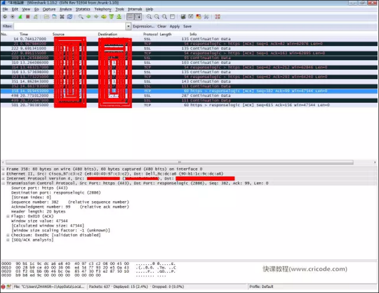Toggle the Colorize packet list button
379x293 pixels.
point(130,17)
